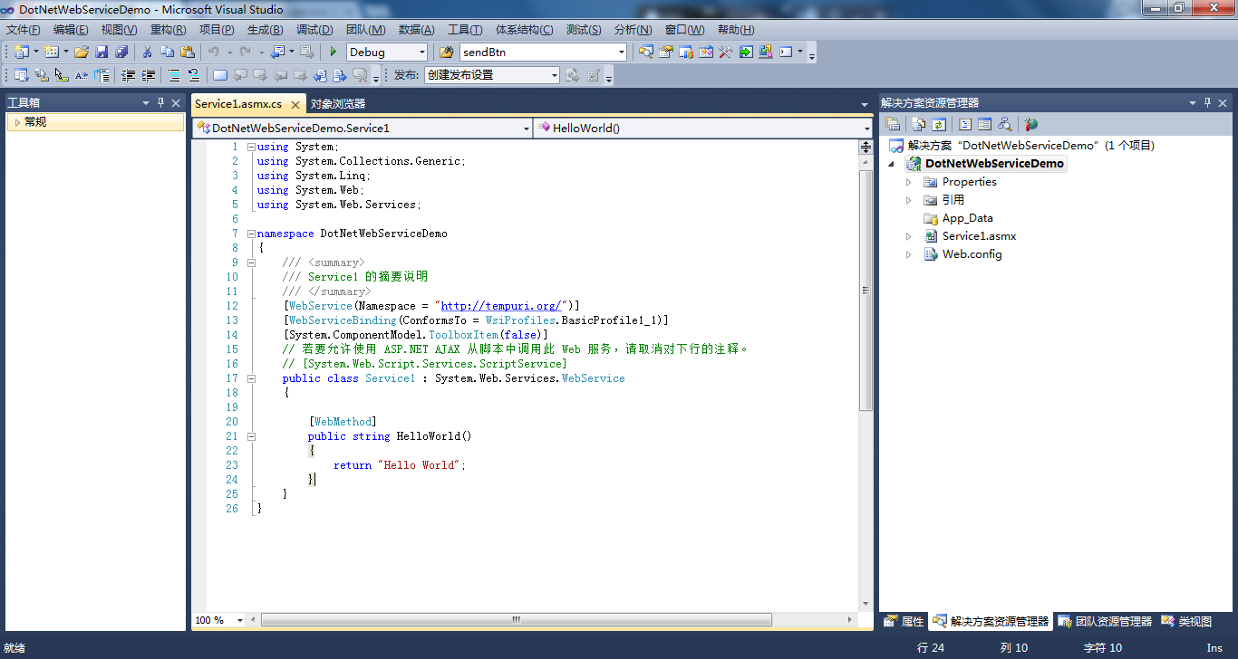Screen dimensions: 1238x659
Task: Start debugging with the green arrow
Action: click(x=334, y=52)
